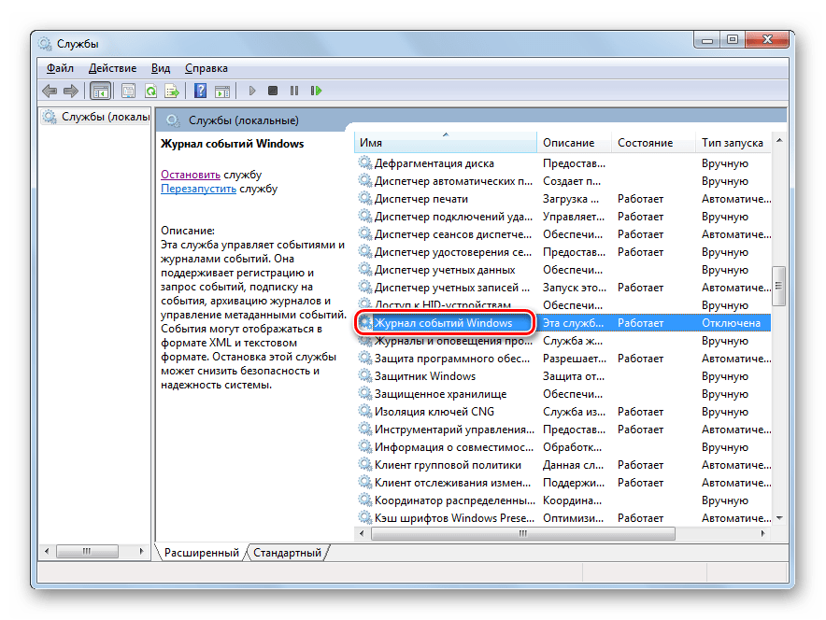Image resolution: width=826 pixels, height=620 pixels.
Task: Click the Pause Service toolbar icon
Action: 294,91
